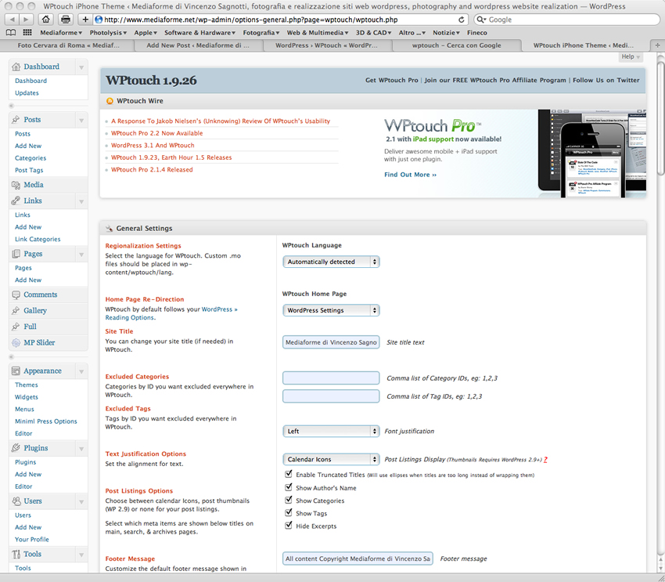Click the Links chain icon
The image size is (665, 582).
click(16, 201)
